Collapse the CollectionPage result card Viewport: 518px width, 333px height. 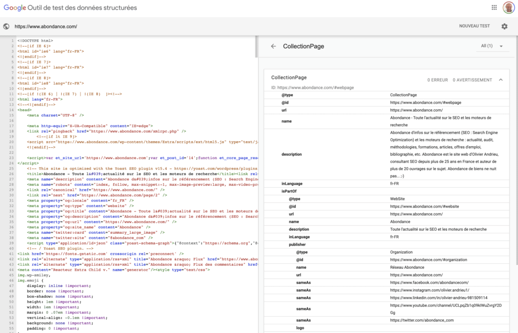point(501,80)
